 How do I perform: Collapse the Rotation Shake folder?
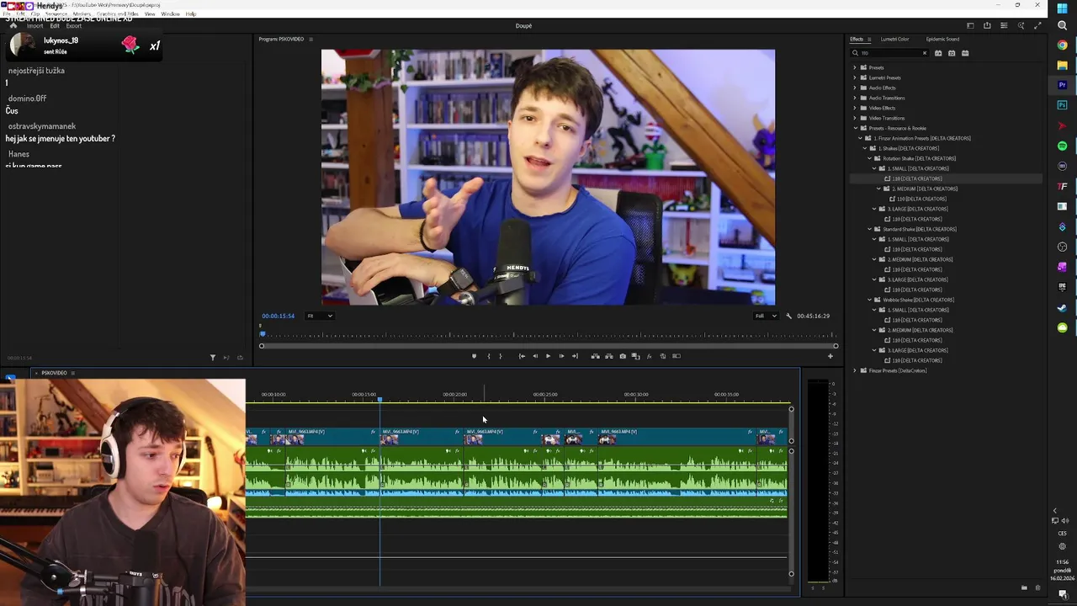click(870, 158)
